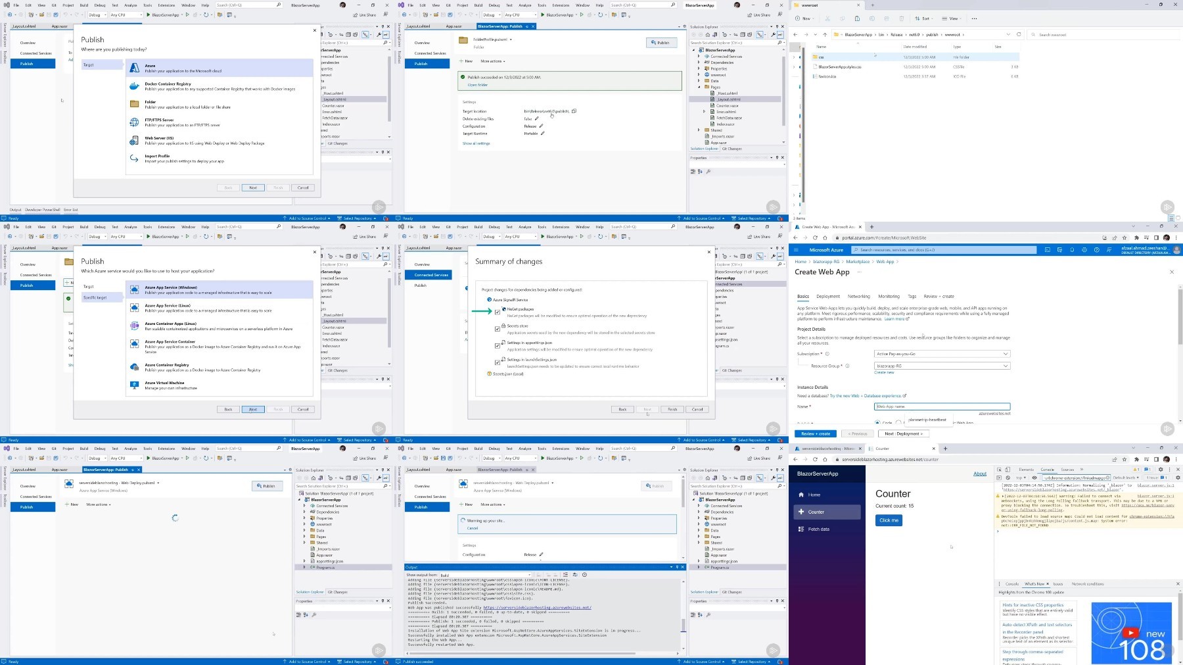Choose the Azure Container Apps (Linux) service icon
The height and width of the screenshot is (665, 1183).
(134, 326)
